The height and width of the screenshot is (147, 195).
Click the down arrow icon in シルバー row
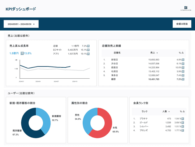tap(183, 126)
